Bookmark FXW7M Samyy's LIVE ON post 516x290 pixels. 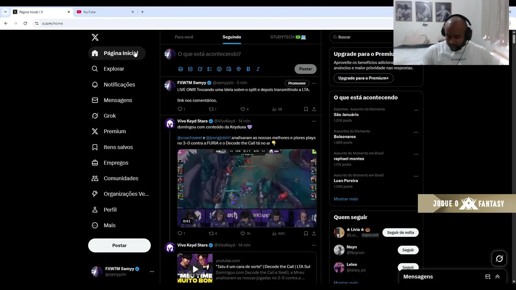click(306, 109)
